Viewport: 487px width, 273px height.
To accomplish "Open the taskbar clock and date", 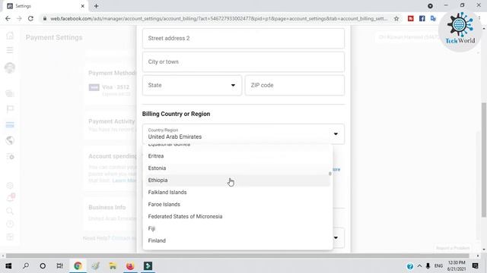I will tap(457, 266).
